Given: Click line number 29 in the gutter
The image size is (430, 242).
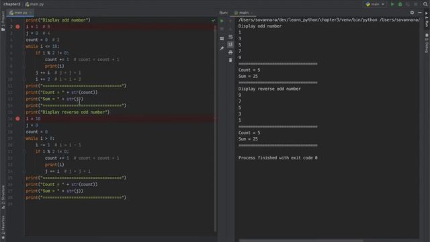Looking at the screenshot, I should point(10,204).
